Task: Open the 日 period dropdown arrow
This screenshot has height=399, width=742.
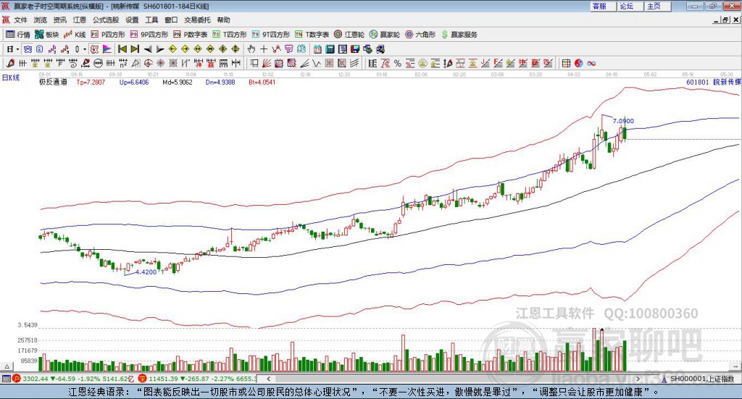Action: pos(17,49)
